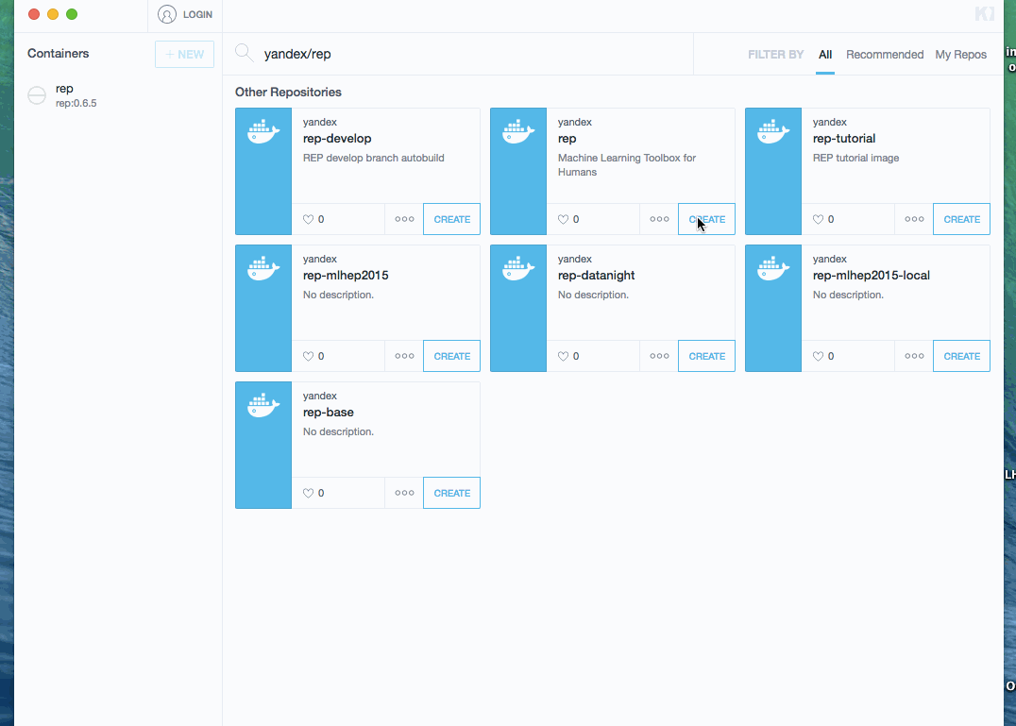Viewport: 1016px width, 726px height.
Task: Click the rep-datanight Docker whale icon
Action: [x=518, y=268]
